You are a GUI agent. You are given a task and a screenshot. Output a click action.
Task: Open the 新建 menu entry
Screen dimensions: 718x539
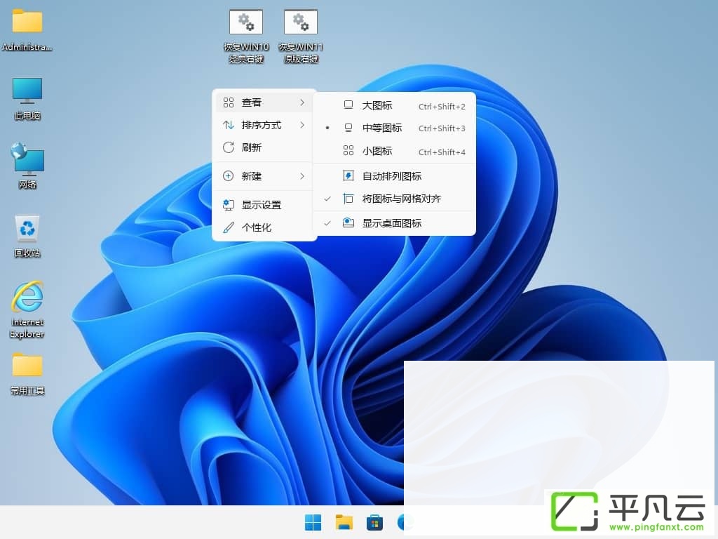click(x=264, y=176)
